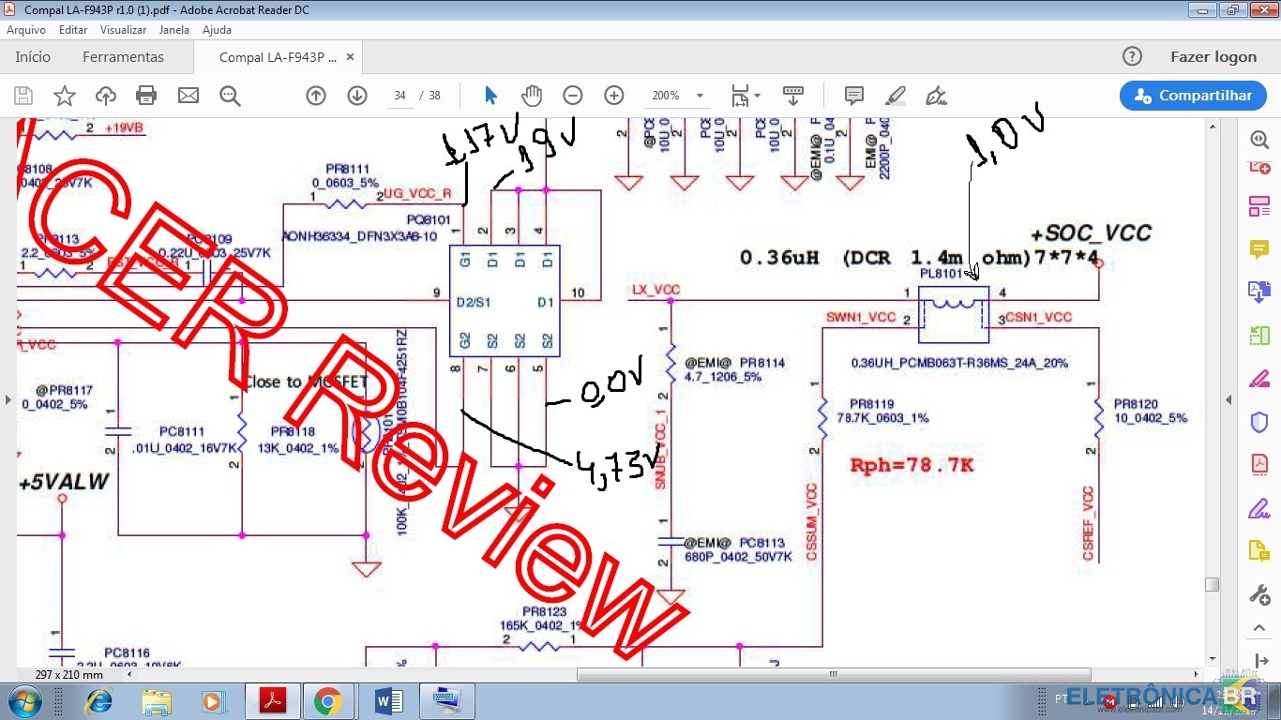1281x720 pixels.
Task: Select the Compal LA-F943P document tab
Action: [278, 57]
